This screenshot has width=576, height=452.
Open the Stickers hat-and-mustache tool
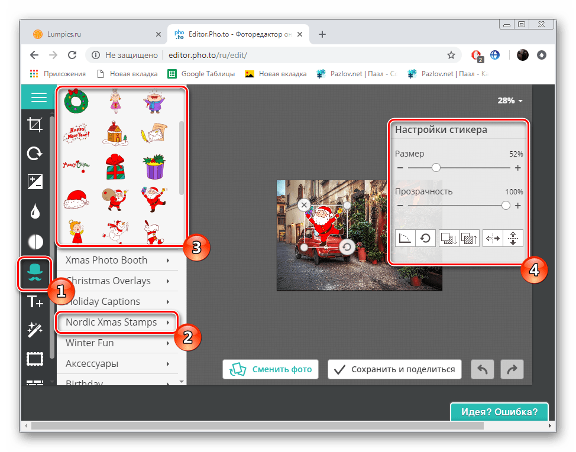click(35, 274)
